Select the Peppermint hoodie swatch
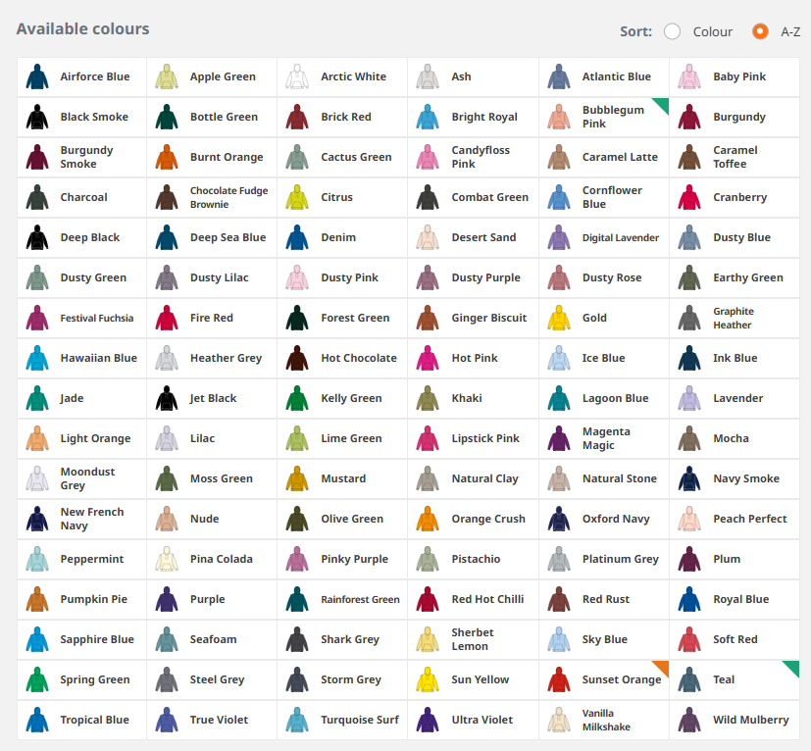 pos(81,559)
